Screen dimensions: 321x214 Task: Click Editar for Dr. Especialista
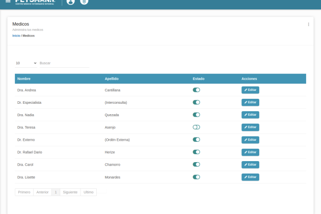[250, 102]
